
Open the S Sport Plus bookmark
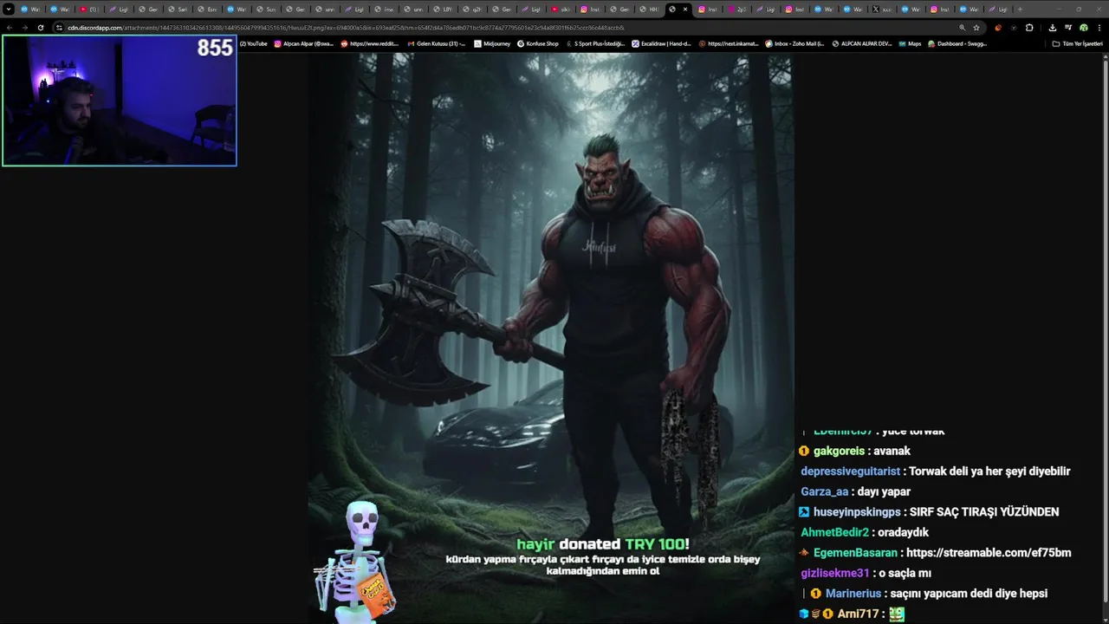tap(596, 43)
